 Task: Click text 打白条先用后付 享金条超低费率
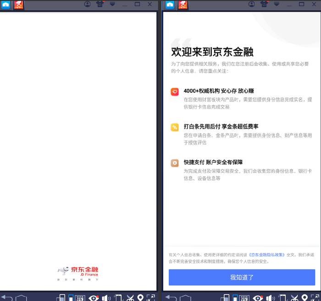[x=221, y=127]
